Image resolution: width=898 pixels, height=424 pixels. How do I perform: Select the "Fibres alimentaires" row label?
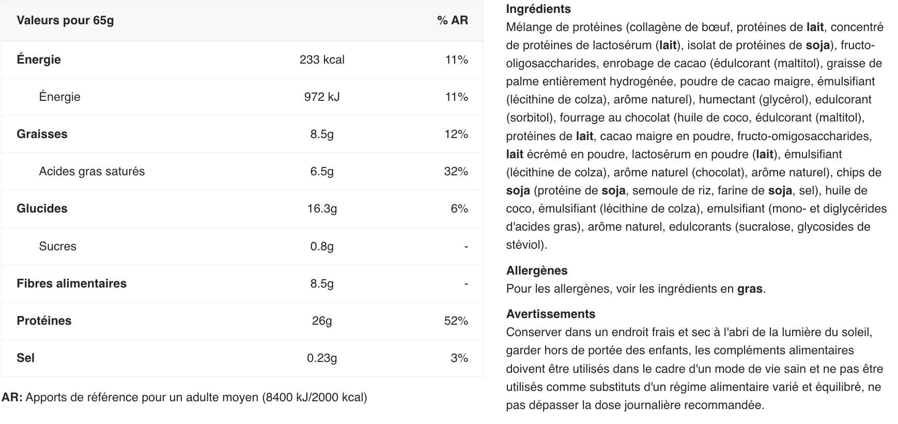[x=71, y=283]
